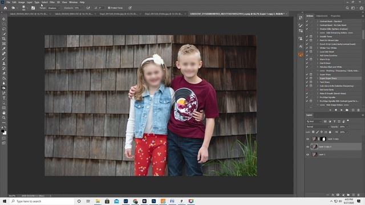Select the Fabulous Black and White action

click(x=331, y=67)
